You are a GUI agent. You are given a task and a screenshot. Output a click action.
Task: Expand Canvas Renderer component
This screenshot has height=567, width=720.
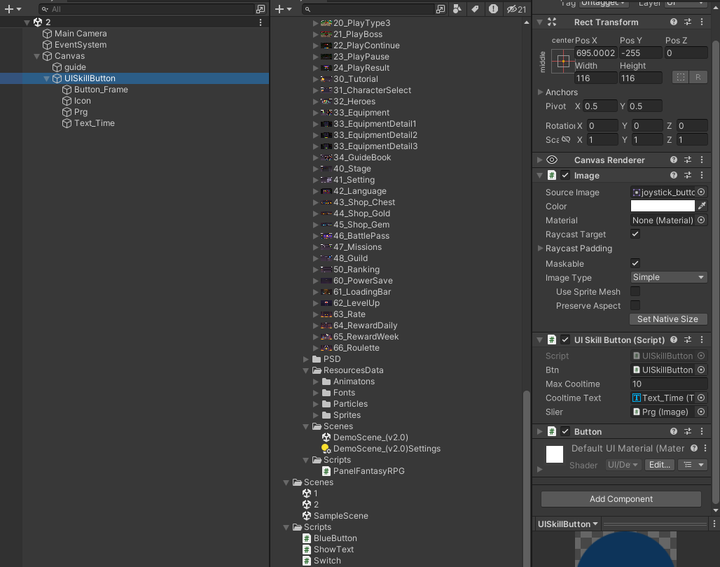[539, 160]
